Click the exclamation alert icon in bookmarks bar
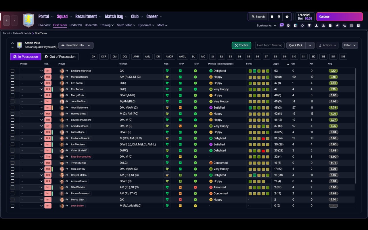The image size is (368, 230). (295, 26)
